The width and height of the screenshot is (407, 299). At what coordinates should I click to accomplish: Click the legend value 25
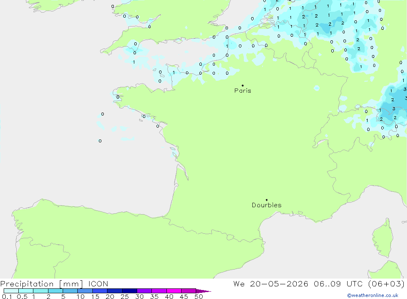125,297
